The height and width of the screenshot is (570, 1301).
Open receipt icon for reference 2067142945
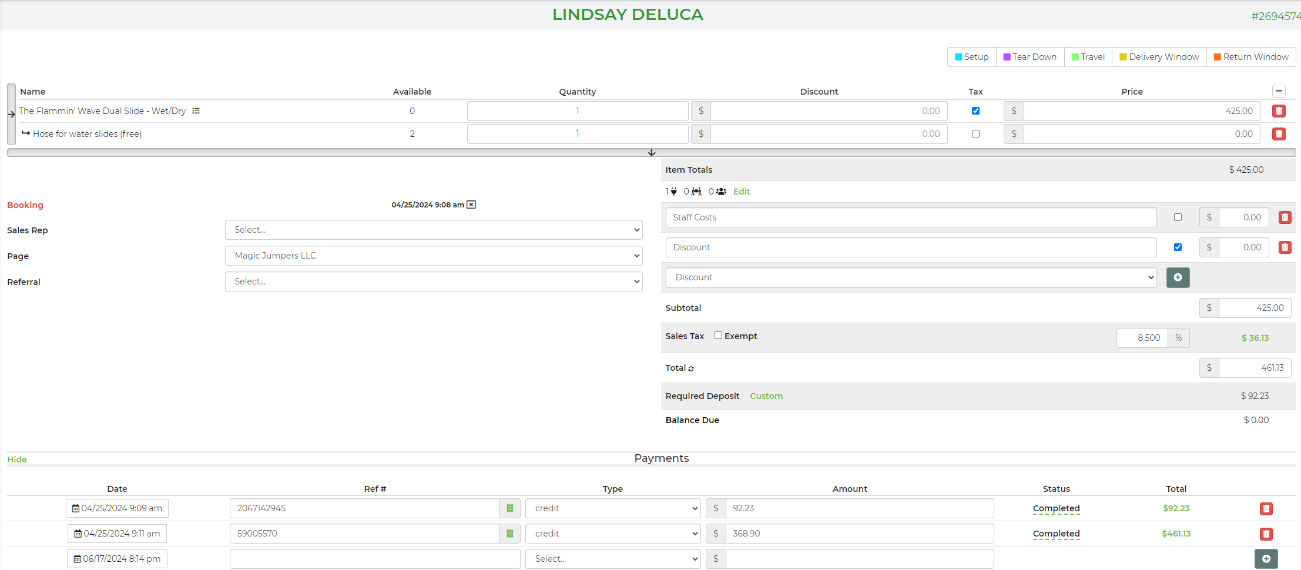click(x=509, y=508)
